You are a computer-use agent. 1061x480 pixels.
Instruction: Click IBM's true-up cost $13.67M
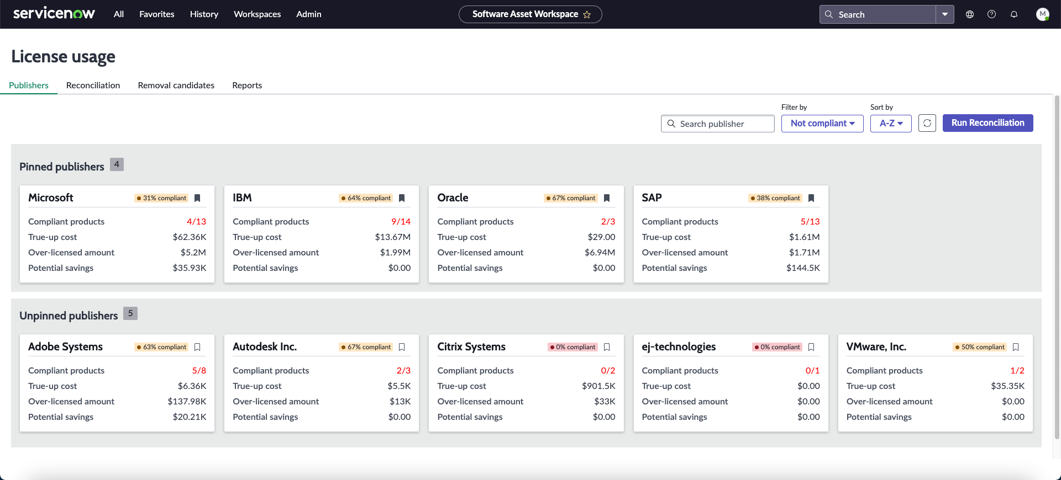pyautogui.click(x=393, y=237)
